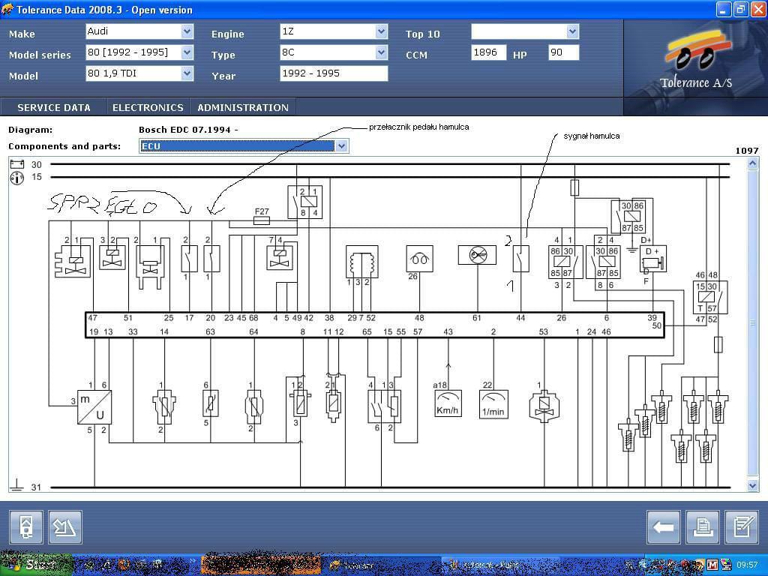Viewport: 768px width, 576px height.
Task: Select the 1/min tachometer symbol
Action: coord(493,404)
